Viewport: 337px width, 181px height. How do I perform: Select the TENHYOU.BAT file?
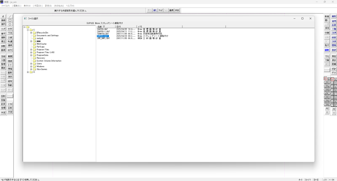click(x=103, y=34)
